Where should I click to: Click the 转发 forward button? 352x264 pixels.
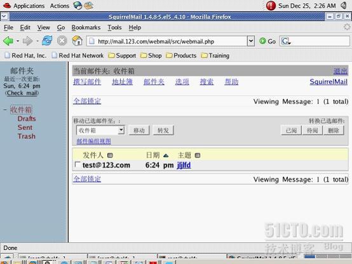[163, 130]
